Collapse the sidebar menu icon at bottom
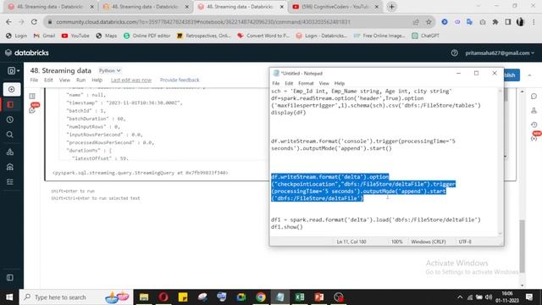 (10, 278)
